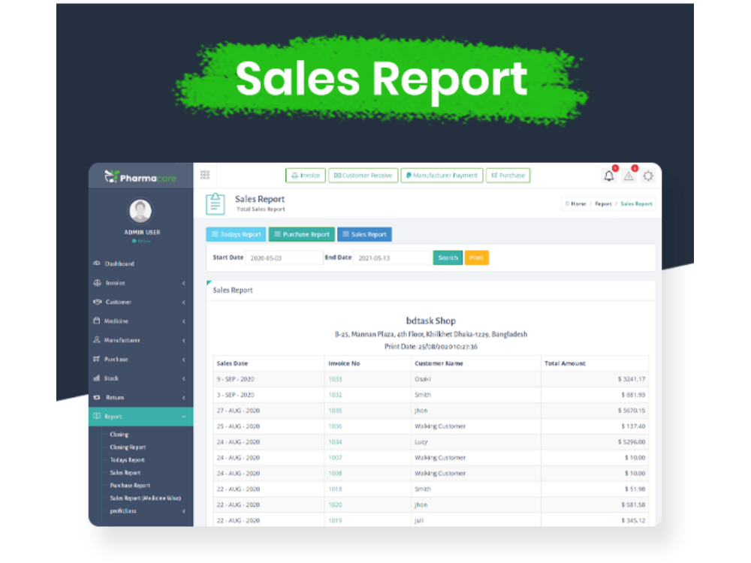The width and height of the screenshot is (751, 563).
Task: Open invoice number 1020
Action: pos(335,504)
